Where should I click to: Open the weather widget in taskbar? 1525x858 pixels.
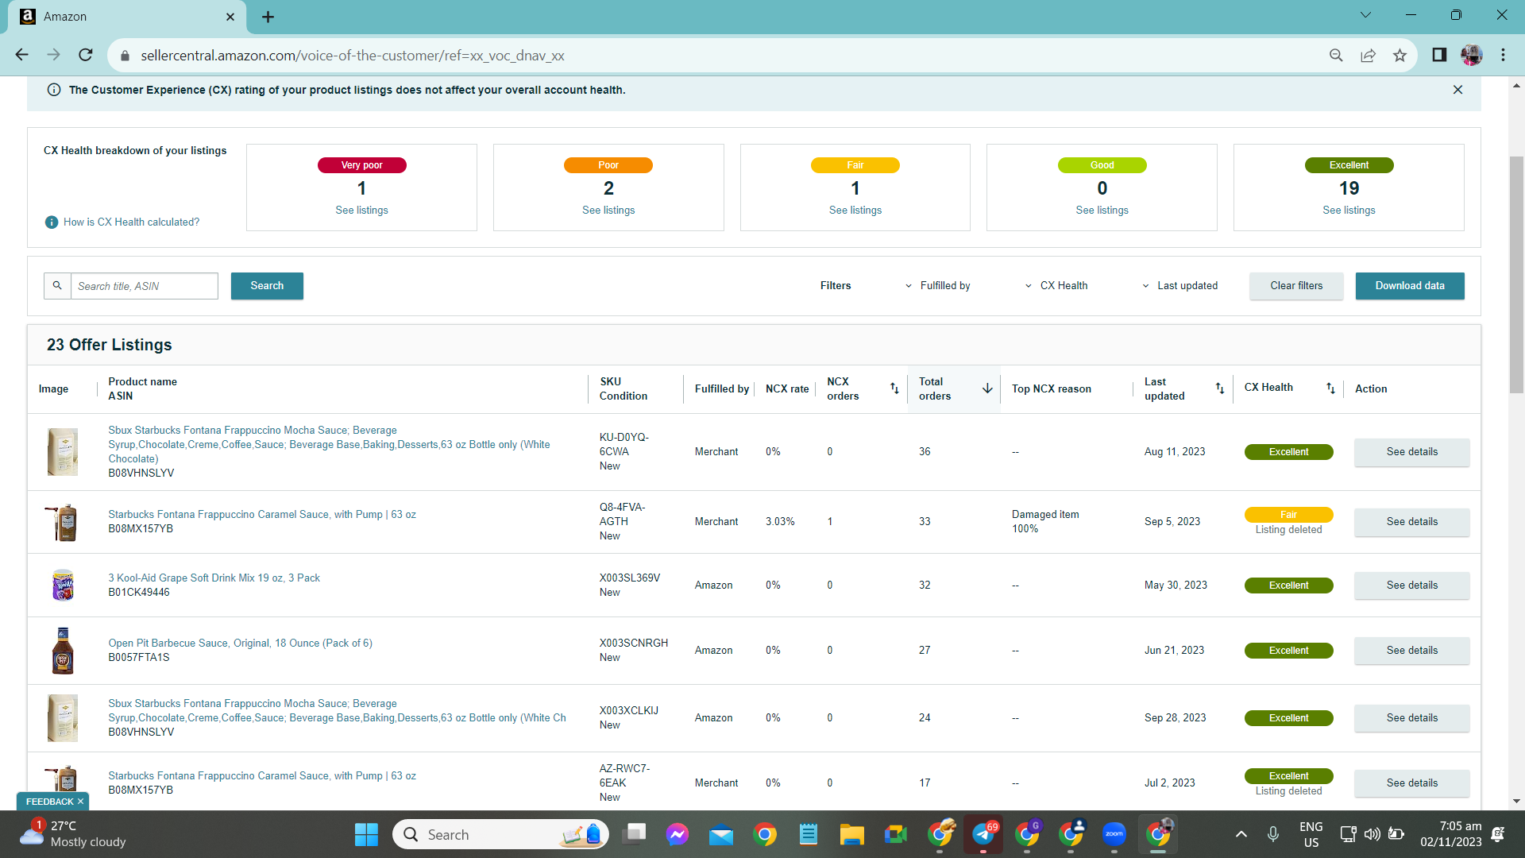click(73, 834)
